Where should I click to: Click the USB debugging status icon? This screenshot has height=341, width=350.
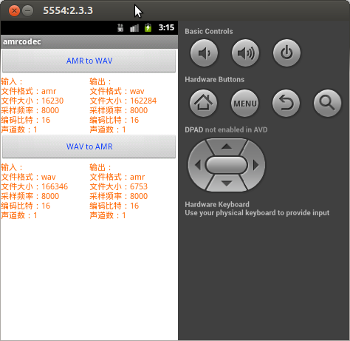click(x=120, y=27)
